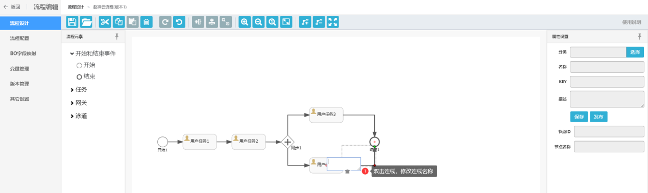Viewport: 648px width, 193px height.
Task: Expand the 任务 group
Action: (78, 90)
